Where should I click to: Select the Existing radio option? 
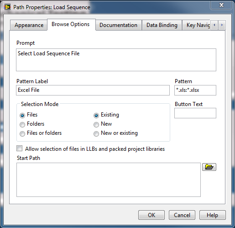[x=96, y=116]
